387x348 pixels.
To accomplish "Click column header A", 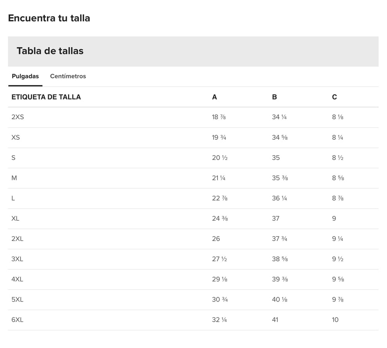I will click(x=214, y=97).
